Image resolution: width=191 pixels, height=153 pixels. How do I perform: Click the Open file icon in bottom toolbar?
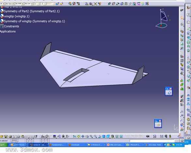coord(2,137)
